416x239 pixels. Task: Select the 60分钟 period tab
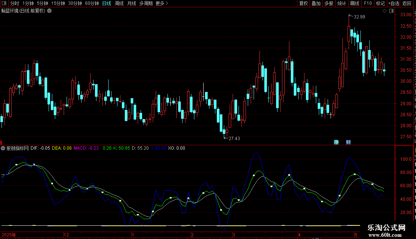pyautogui.click(x=92, y=3)
